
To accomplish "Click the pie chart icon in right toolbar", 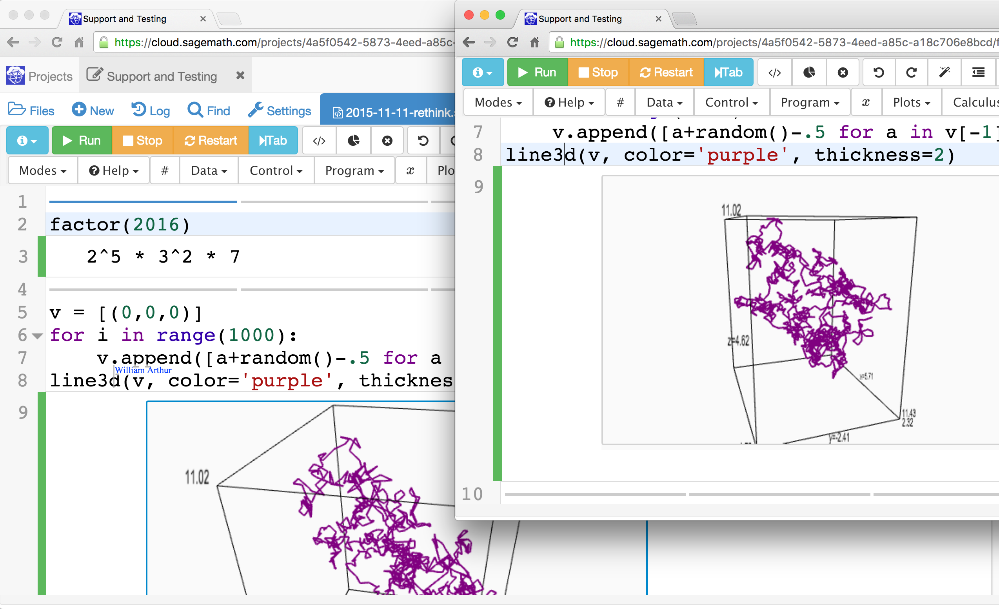I will [x=809, y=72].
